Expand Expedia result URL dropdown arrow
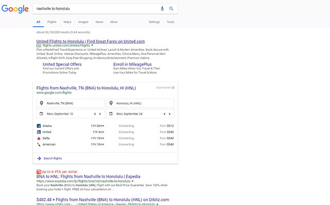Image resolution: width=330 pixels, height=205 pixels. pyautogui.click(x=133, y=181)
